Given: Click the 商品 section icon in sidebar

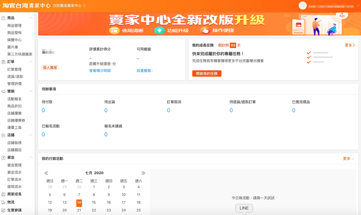Looking at the screenshot, I should point(3,18).
